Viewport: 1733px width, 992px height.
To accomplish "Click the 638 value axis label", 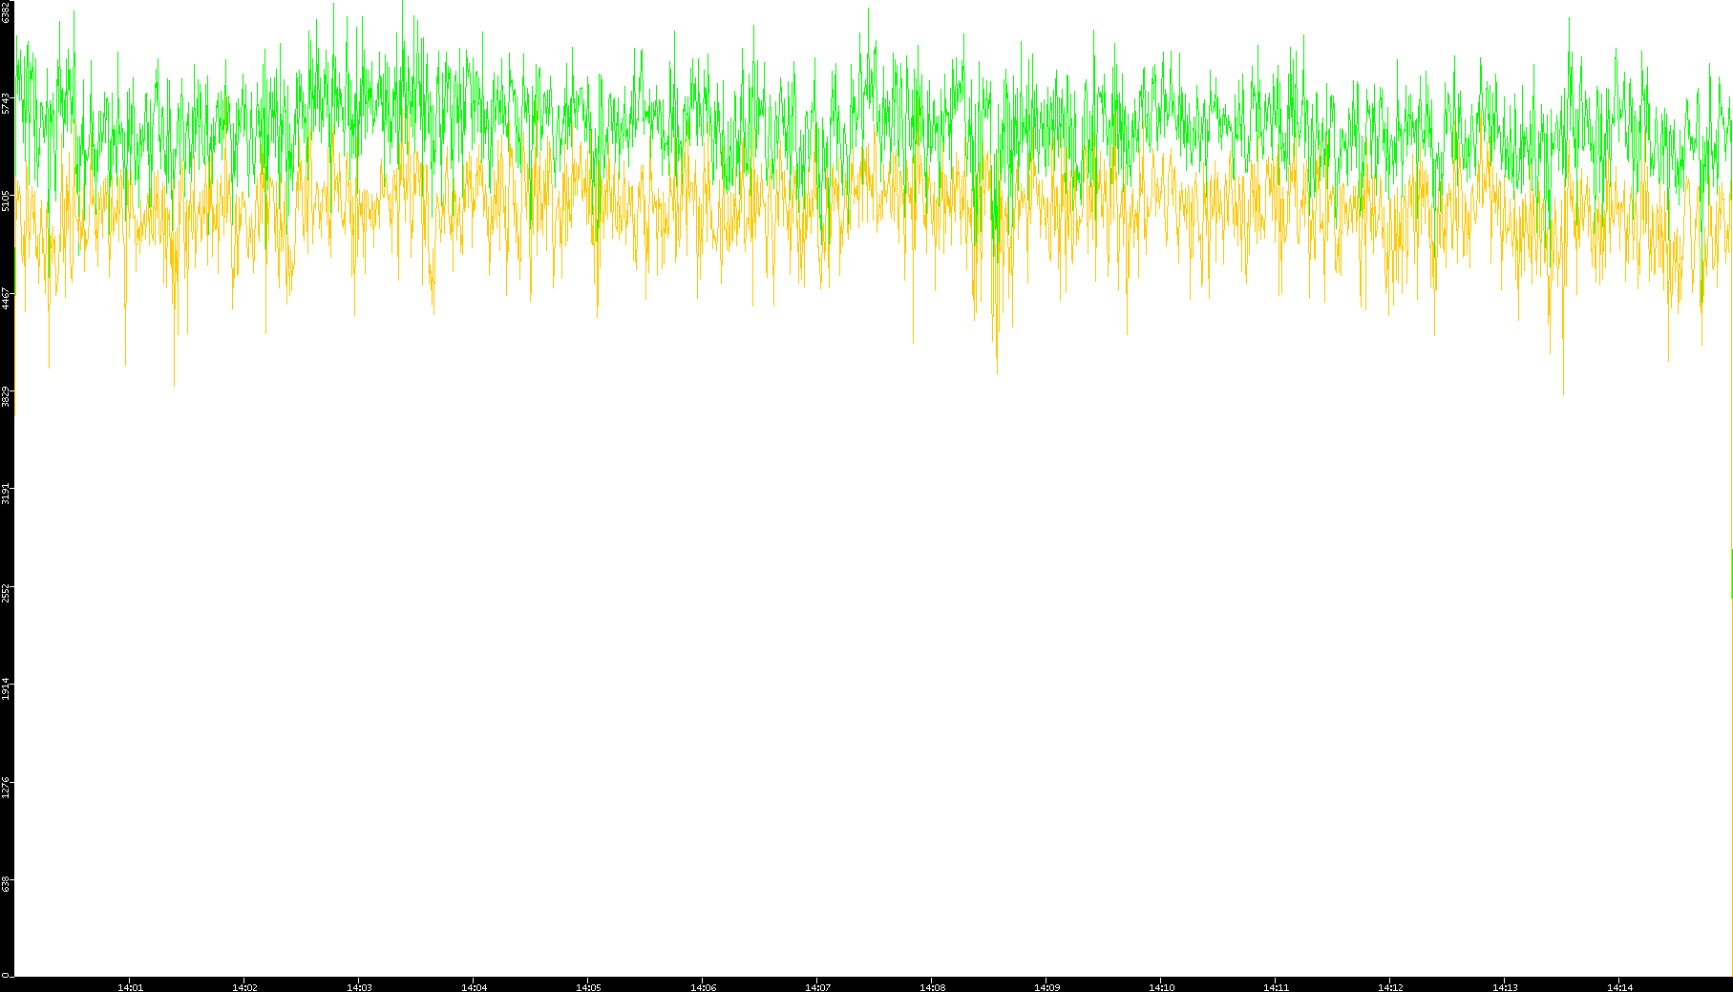I will 6,884.
